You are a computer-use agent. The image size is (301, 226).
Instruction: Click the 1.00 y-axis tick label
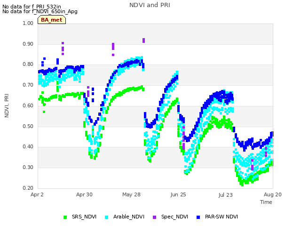[x=28, y=23]
